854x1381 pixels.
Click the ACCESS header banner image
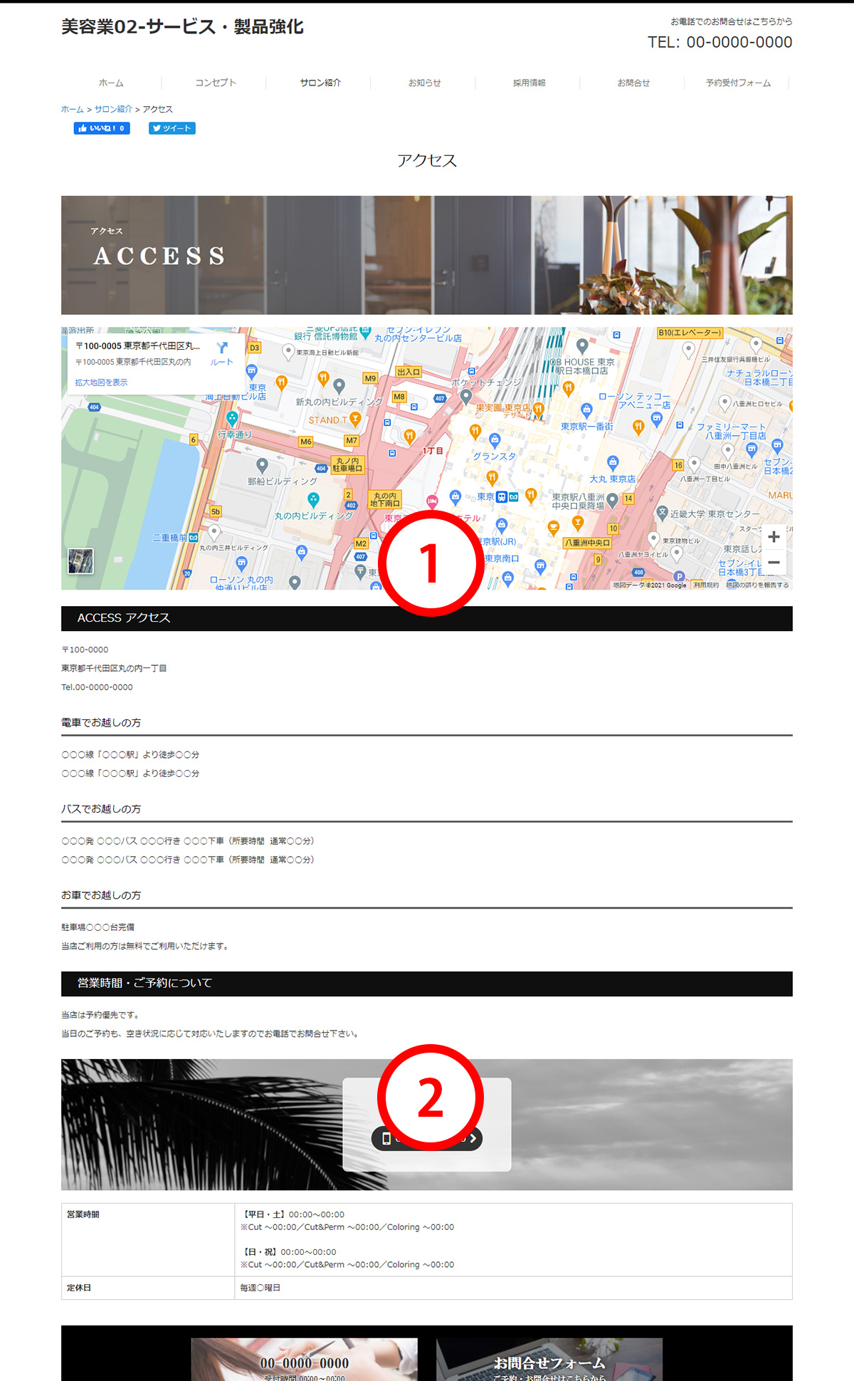(427, 255)
